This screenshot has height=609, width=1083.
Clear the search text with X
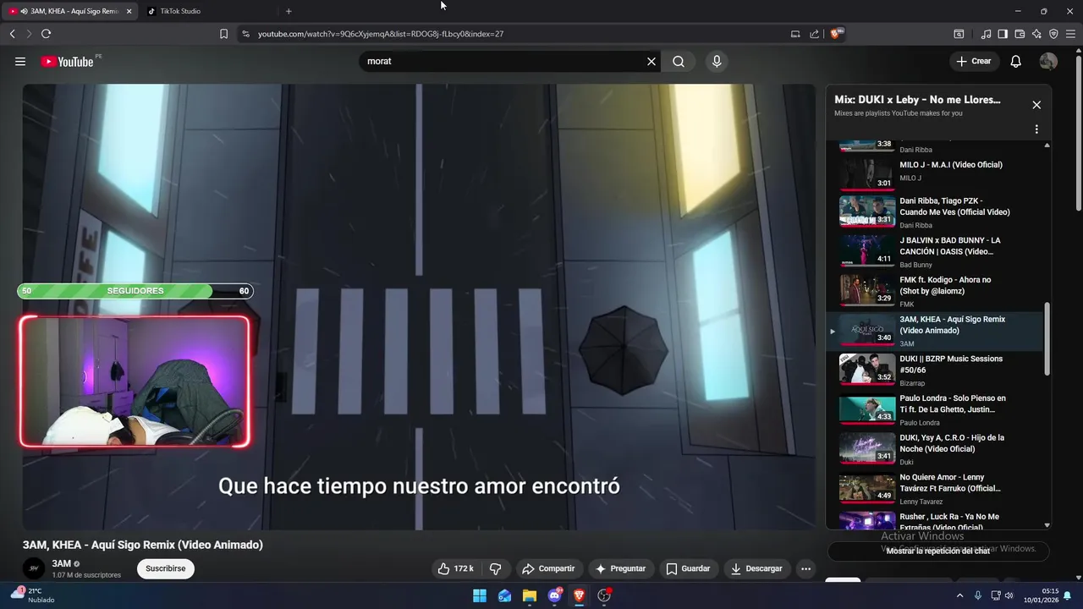[x=651, y=61]
